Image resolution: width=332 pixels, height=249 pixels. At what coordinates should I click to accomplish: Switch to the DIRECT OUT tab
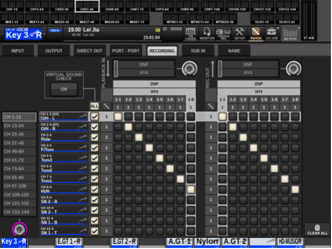tap(89, 51)
